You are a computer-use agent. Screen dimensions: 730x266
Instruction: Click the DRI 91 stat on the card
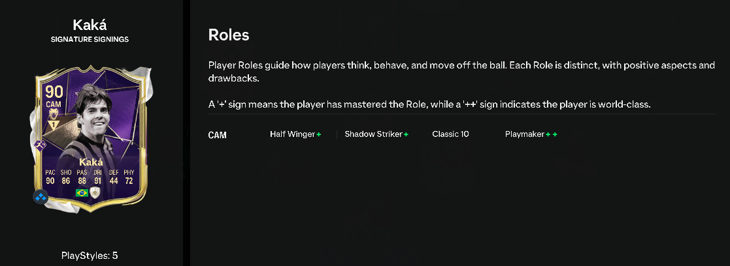coord(99,177)
